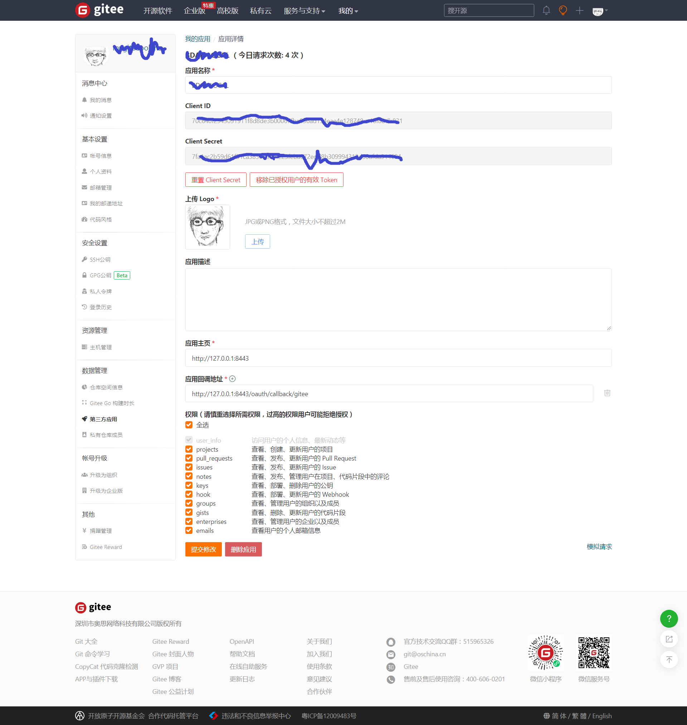Click into the 应用主页 URL field
Screen dimensions: 687x725
(x=398, y=358)
